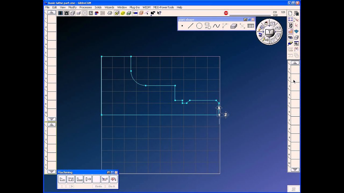
Task: Open the File menu
Action: tap(47, 7)
